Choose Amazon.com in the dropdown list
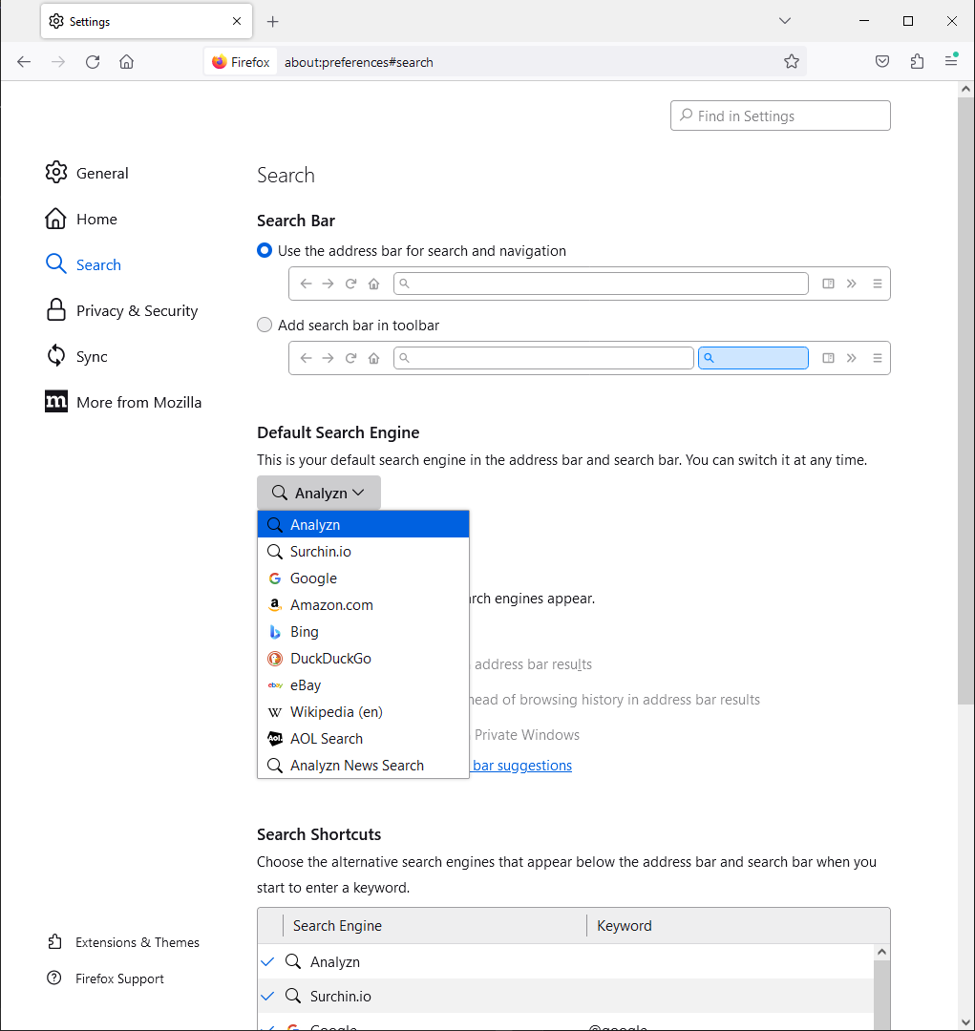This screenshot has height=1031, width=975. coord(363,605)
